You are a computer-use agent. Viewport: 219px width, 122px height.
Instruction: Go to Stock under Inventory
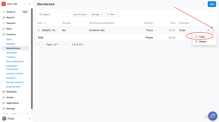point(9,39)
